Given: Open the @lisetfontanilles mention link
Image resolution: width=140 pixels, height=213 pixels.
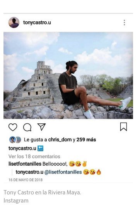Looking at the screenshot, I should click(x=63, y=172).
